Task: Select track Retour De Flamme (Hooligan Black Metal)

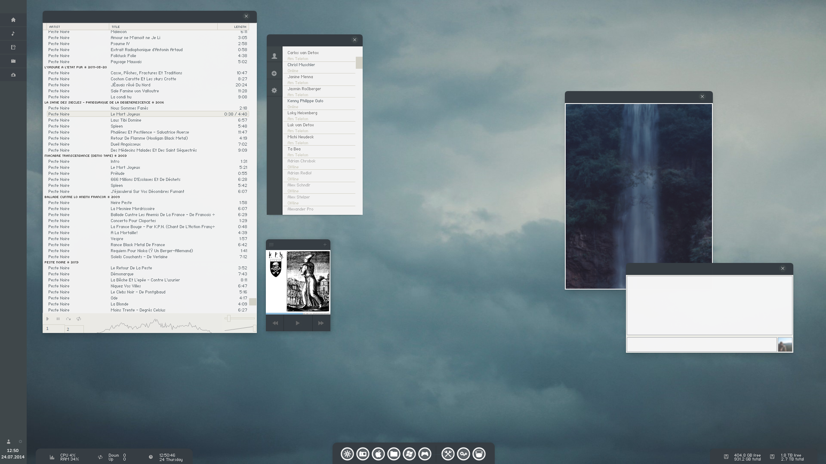Action: 148,138
